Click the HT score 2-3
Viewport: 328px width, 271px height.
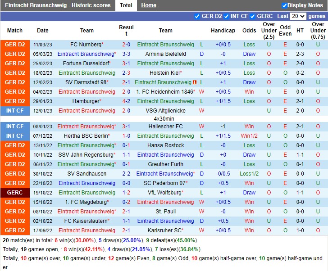[x=300, y=54]
